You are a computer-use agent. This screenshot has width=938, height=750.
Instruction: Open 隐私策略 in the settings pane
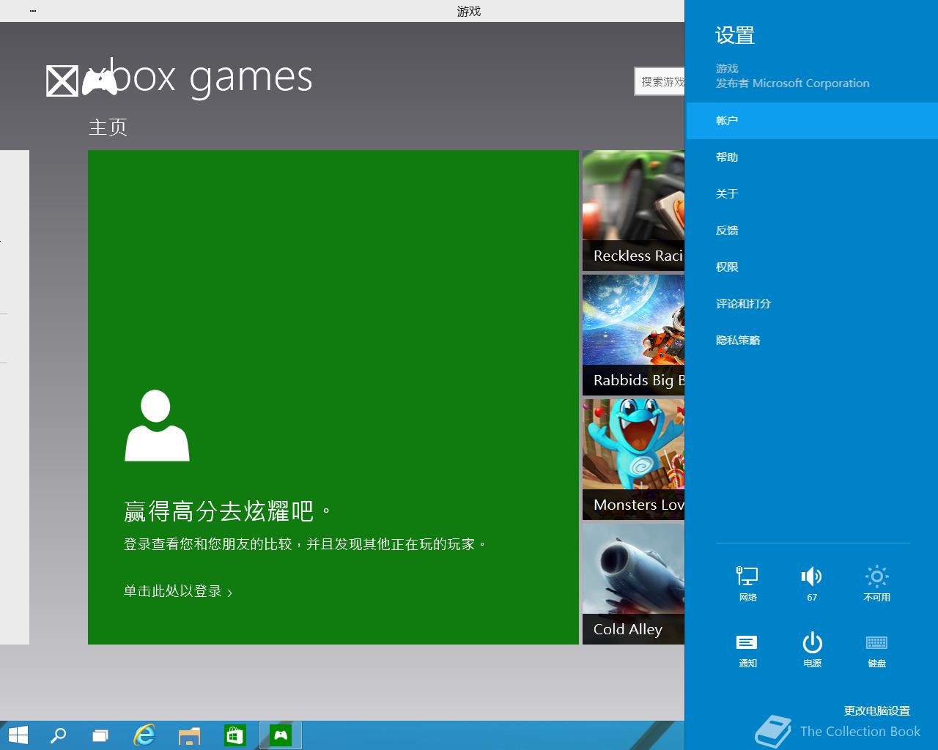pos(812,341)
